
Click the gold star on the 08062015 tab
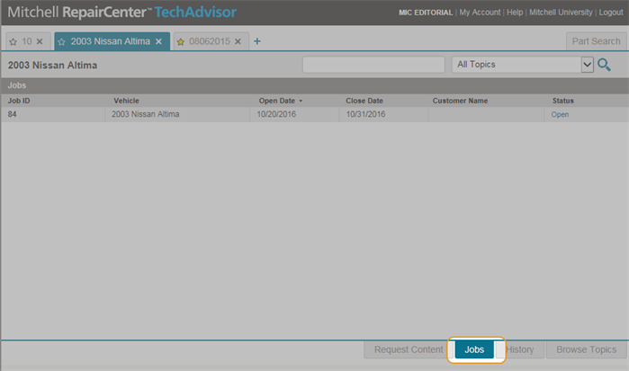(x=181, y=41)
